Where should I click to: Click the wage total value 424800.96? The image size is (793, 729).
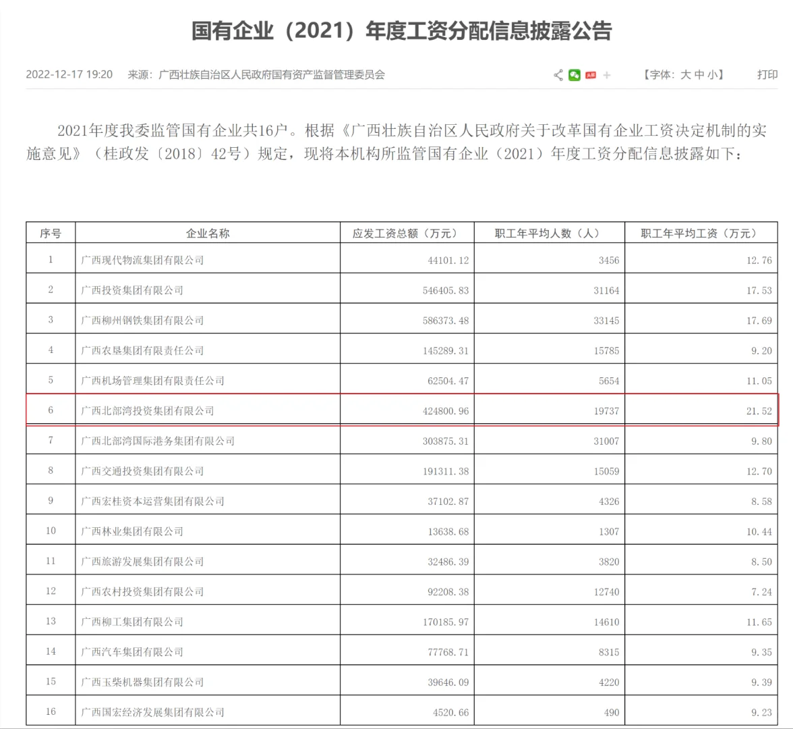446,411
